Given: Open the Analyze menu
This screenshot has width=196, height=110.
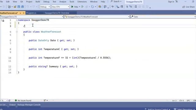Looking at the screenshot, I should (63, 2).
